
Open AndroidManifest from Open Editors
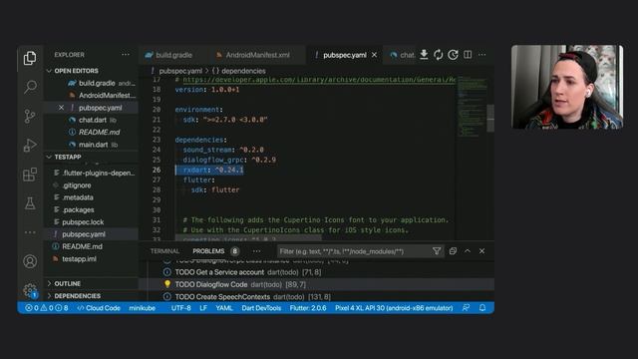click(107, 96)
